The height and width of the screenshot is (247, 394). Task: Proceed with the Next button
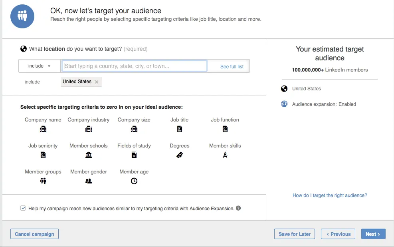coord(373,234)
